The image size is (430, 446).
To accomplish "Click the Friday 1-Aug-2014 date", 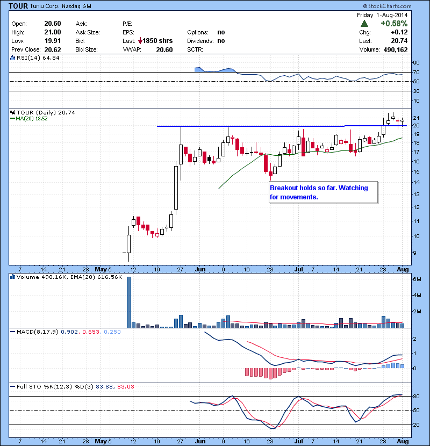I will click(382, 15).
